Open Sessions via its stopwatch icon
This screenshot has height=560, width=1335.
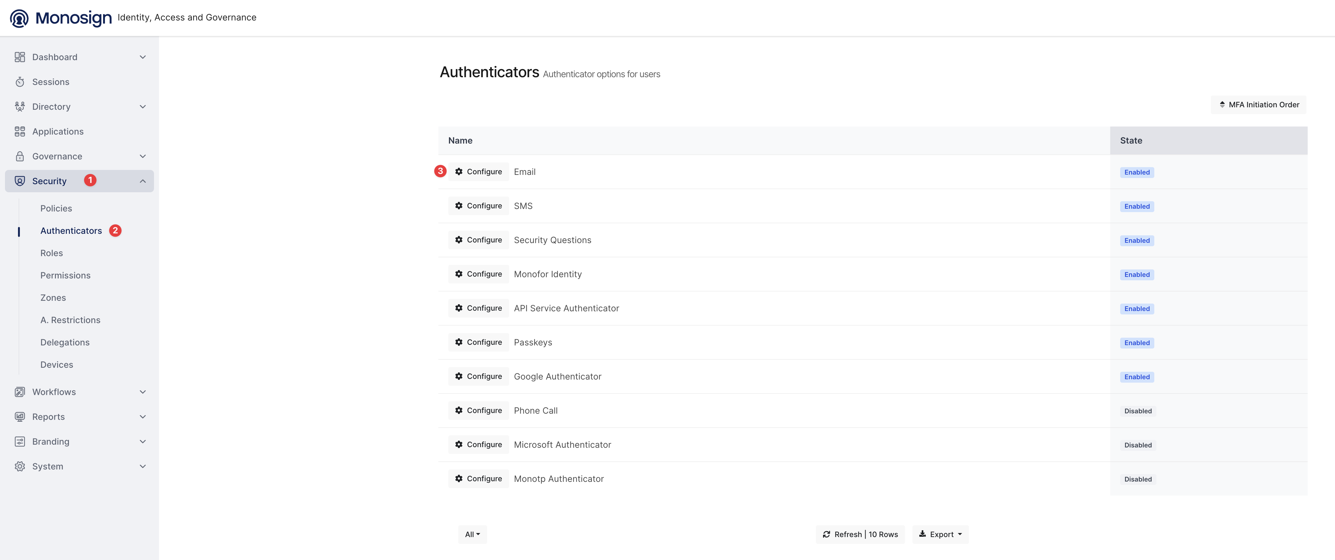20,82
